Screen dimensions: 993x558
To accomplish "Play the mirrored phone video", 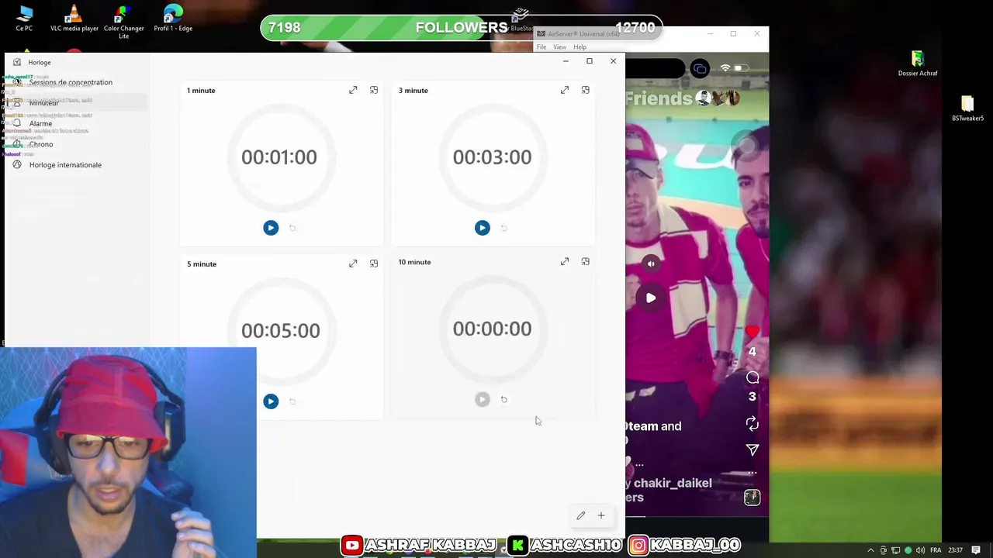I will [x=651, y=298].
